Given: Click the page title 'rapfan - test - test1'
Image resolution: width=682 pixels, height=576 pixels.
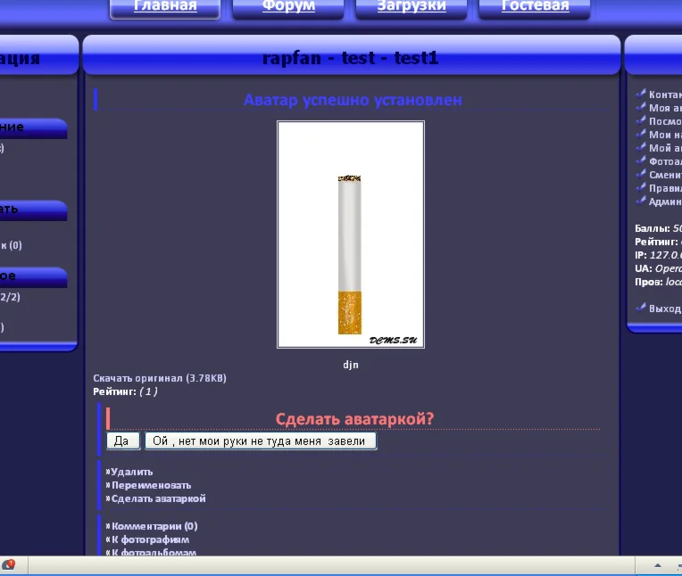Looking at the screenshot, I should pyautogui.click(x=351, y=58).
